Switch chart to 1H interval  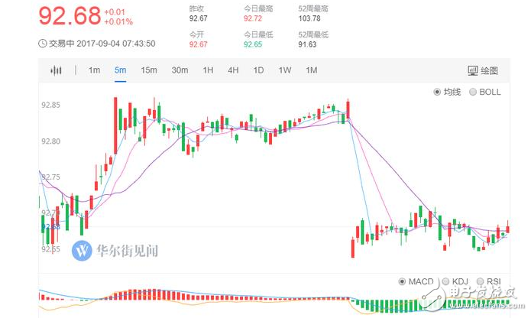coord(208,71)
